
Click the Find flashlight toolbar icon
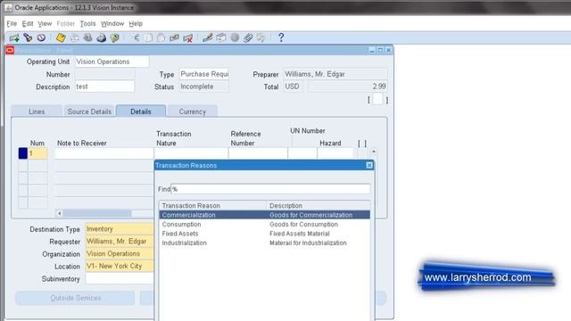[28, 37]
